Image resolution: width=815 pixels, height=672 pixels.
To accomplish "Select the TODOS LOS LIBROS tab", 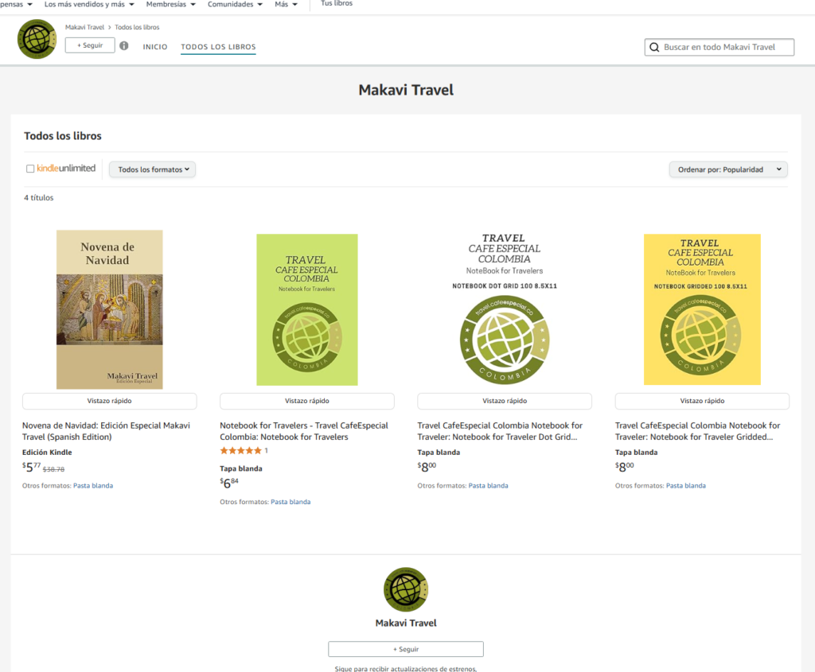I will 218,47.
